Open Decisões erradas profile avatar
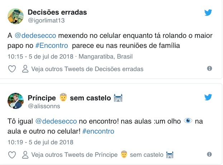 click(16, 16)
